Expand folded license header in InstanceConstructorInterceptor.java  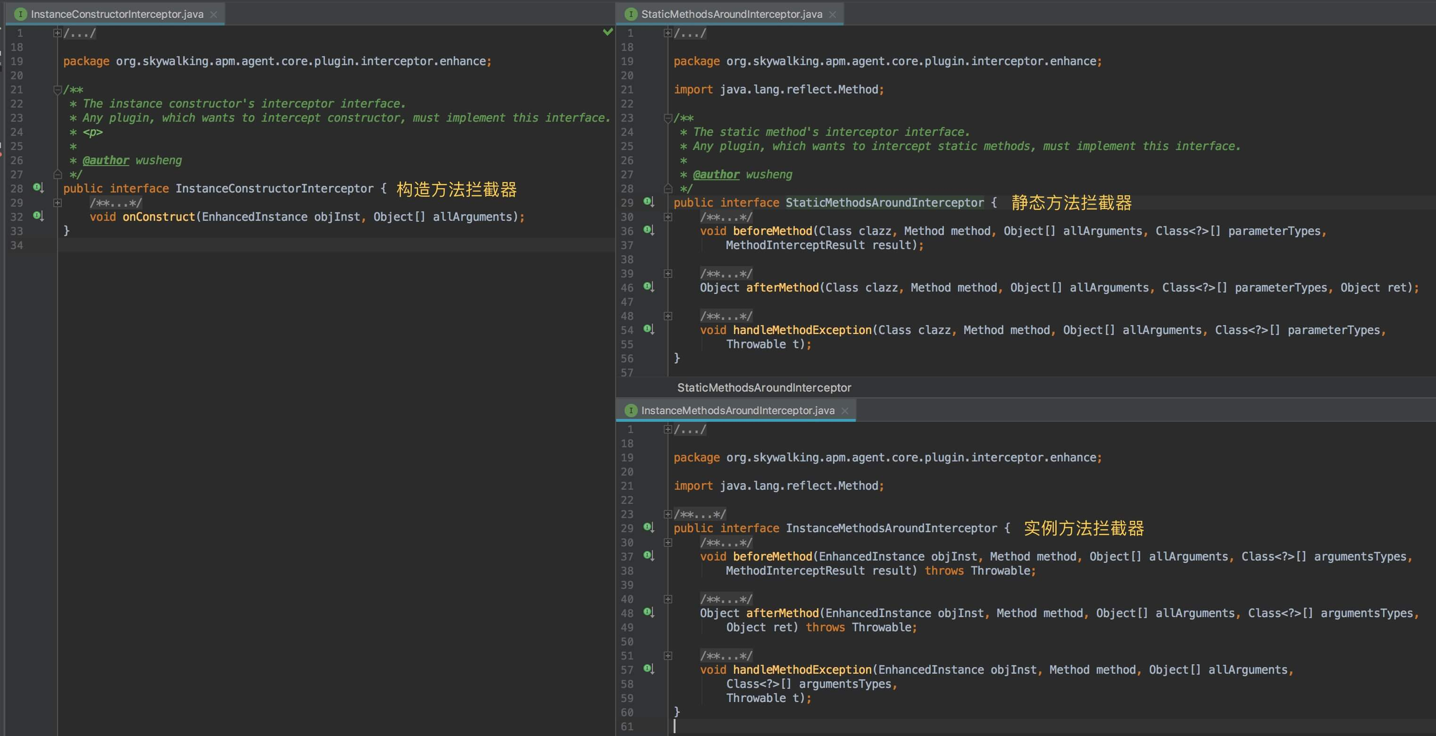[57, 33]
